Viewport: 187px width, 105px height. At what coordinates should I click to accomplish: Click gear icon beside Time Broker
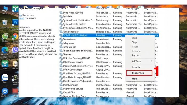[61, 47]
